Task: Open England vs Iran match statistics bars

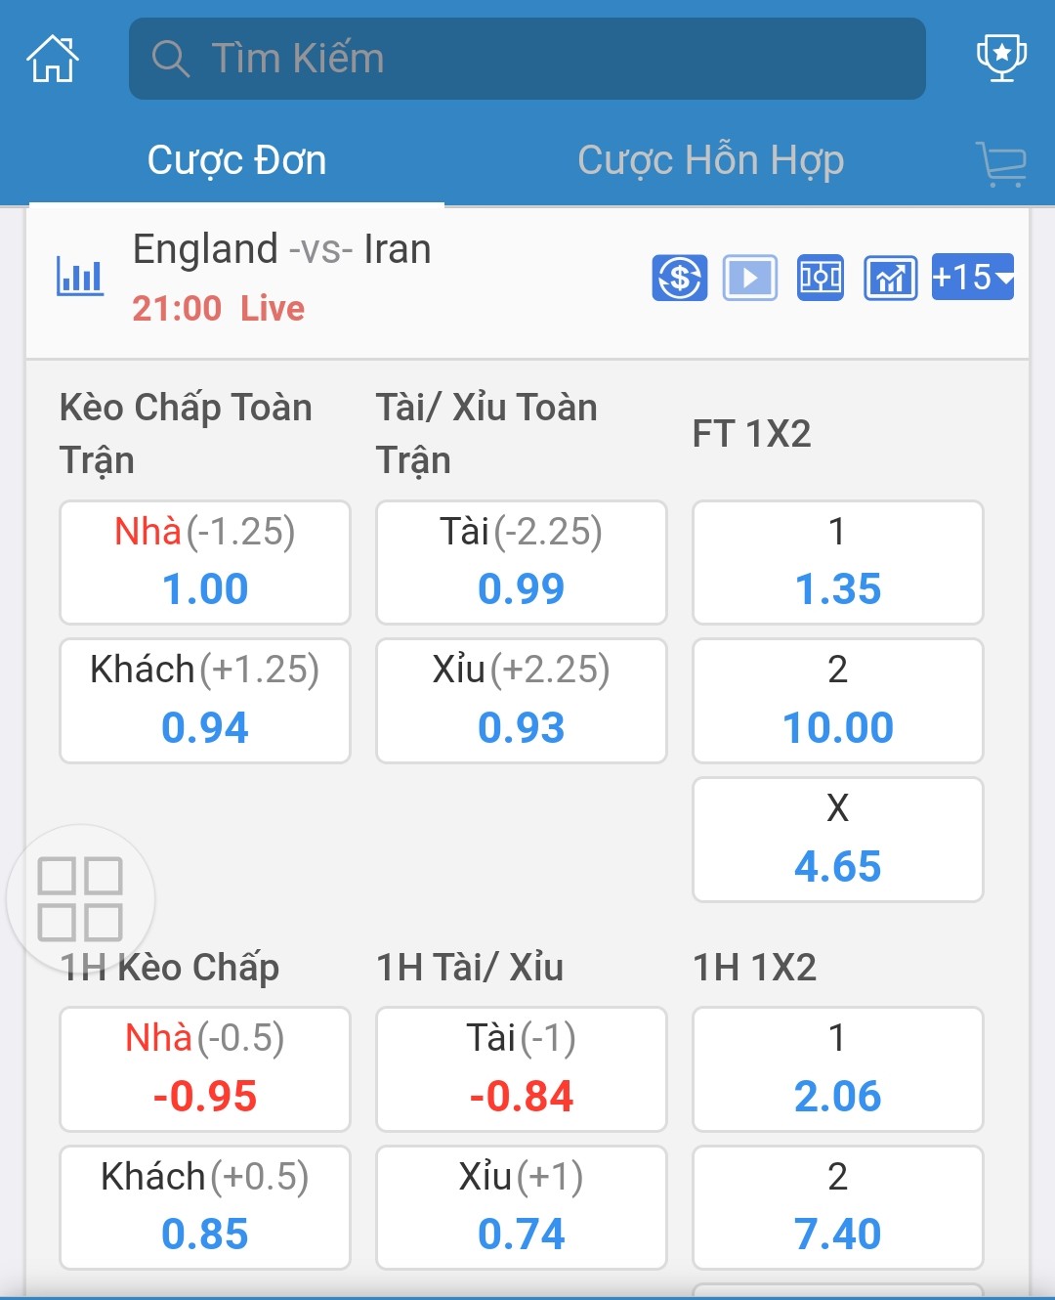Action: click(80, 277)
